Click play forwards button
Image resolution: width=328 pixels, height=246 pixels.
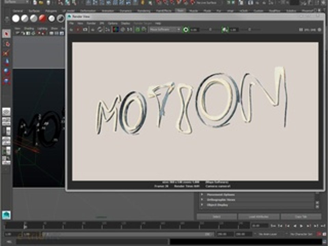click(x=301, y=226)
